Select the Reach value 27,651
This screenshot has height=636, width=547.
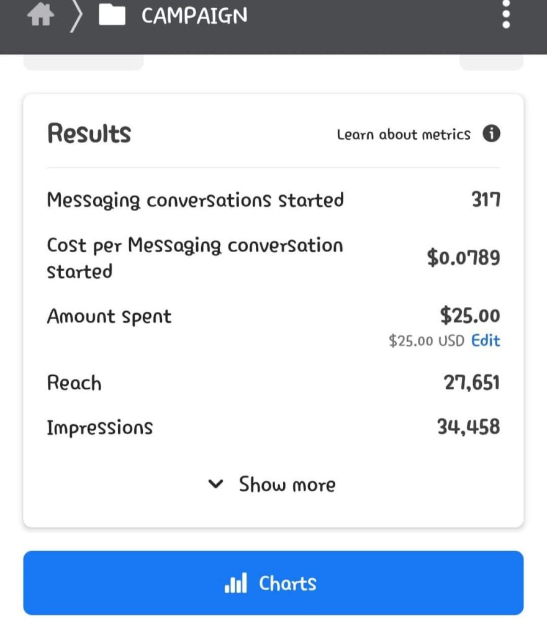coord(471,383)
